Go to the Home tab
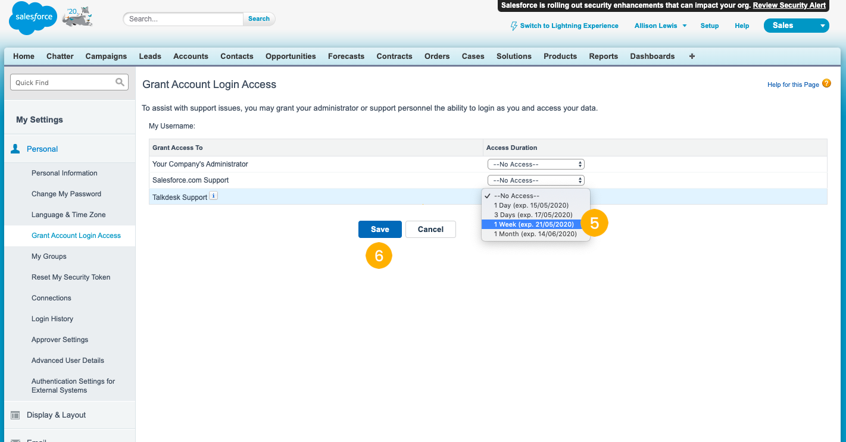 (24, 57)
